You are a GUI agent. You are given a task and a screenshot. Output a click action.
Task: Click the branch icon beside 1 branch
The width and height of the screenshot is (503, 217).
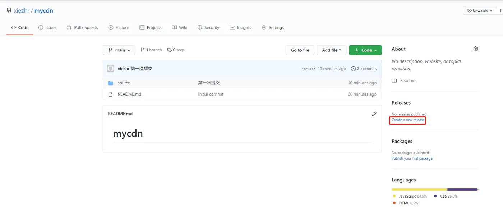[142, 50]
